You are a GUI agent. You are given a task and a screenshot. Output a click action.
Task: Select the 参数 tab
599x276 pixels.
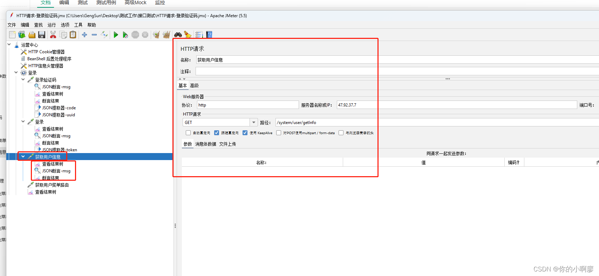pos(188,144)
